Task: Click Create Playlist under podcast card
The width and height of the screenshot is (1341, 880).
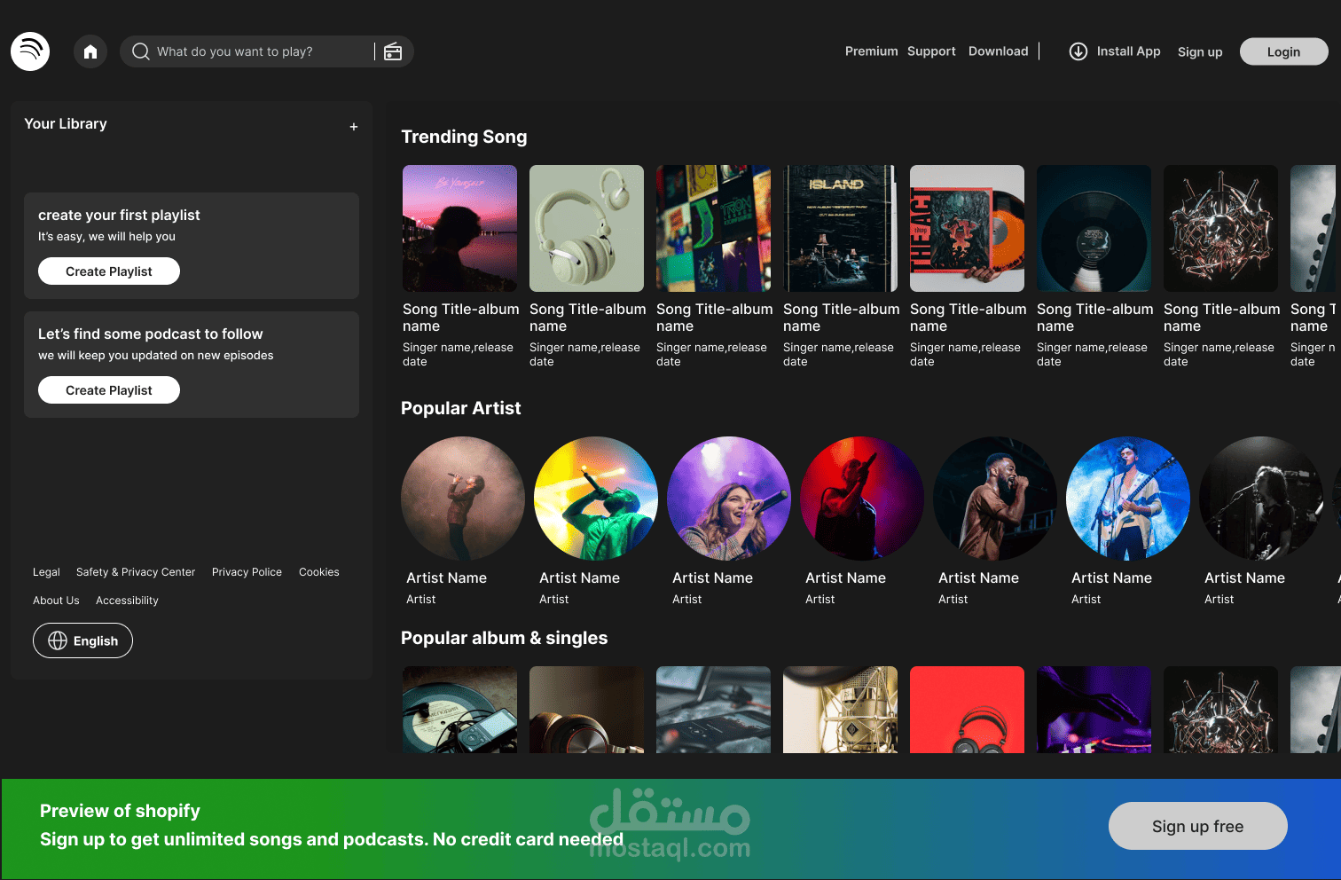Action: click(x=109, y=390)
